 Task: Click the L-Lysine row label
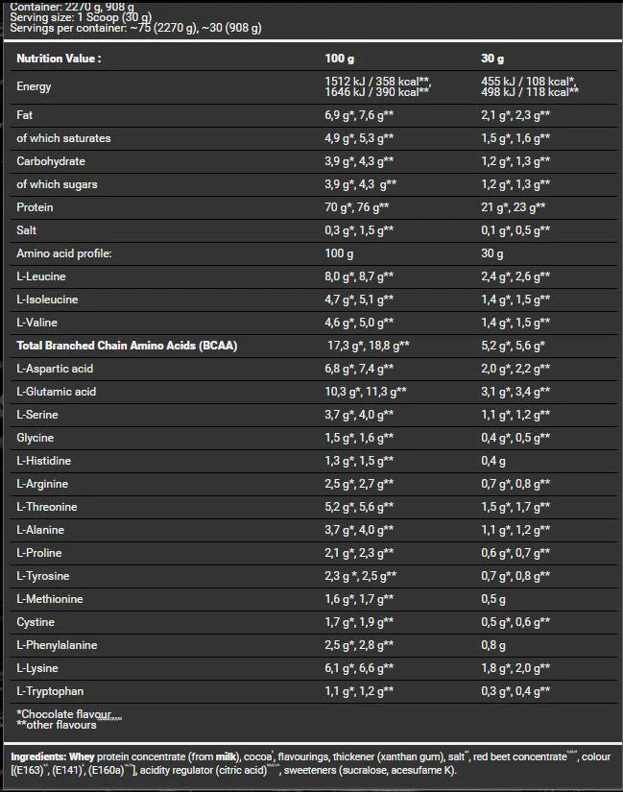pyautogui.click(x=40, y=668)
